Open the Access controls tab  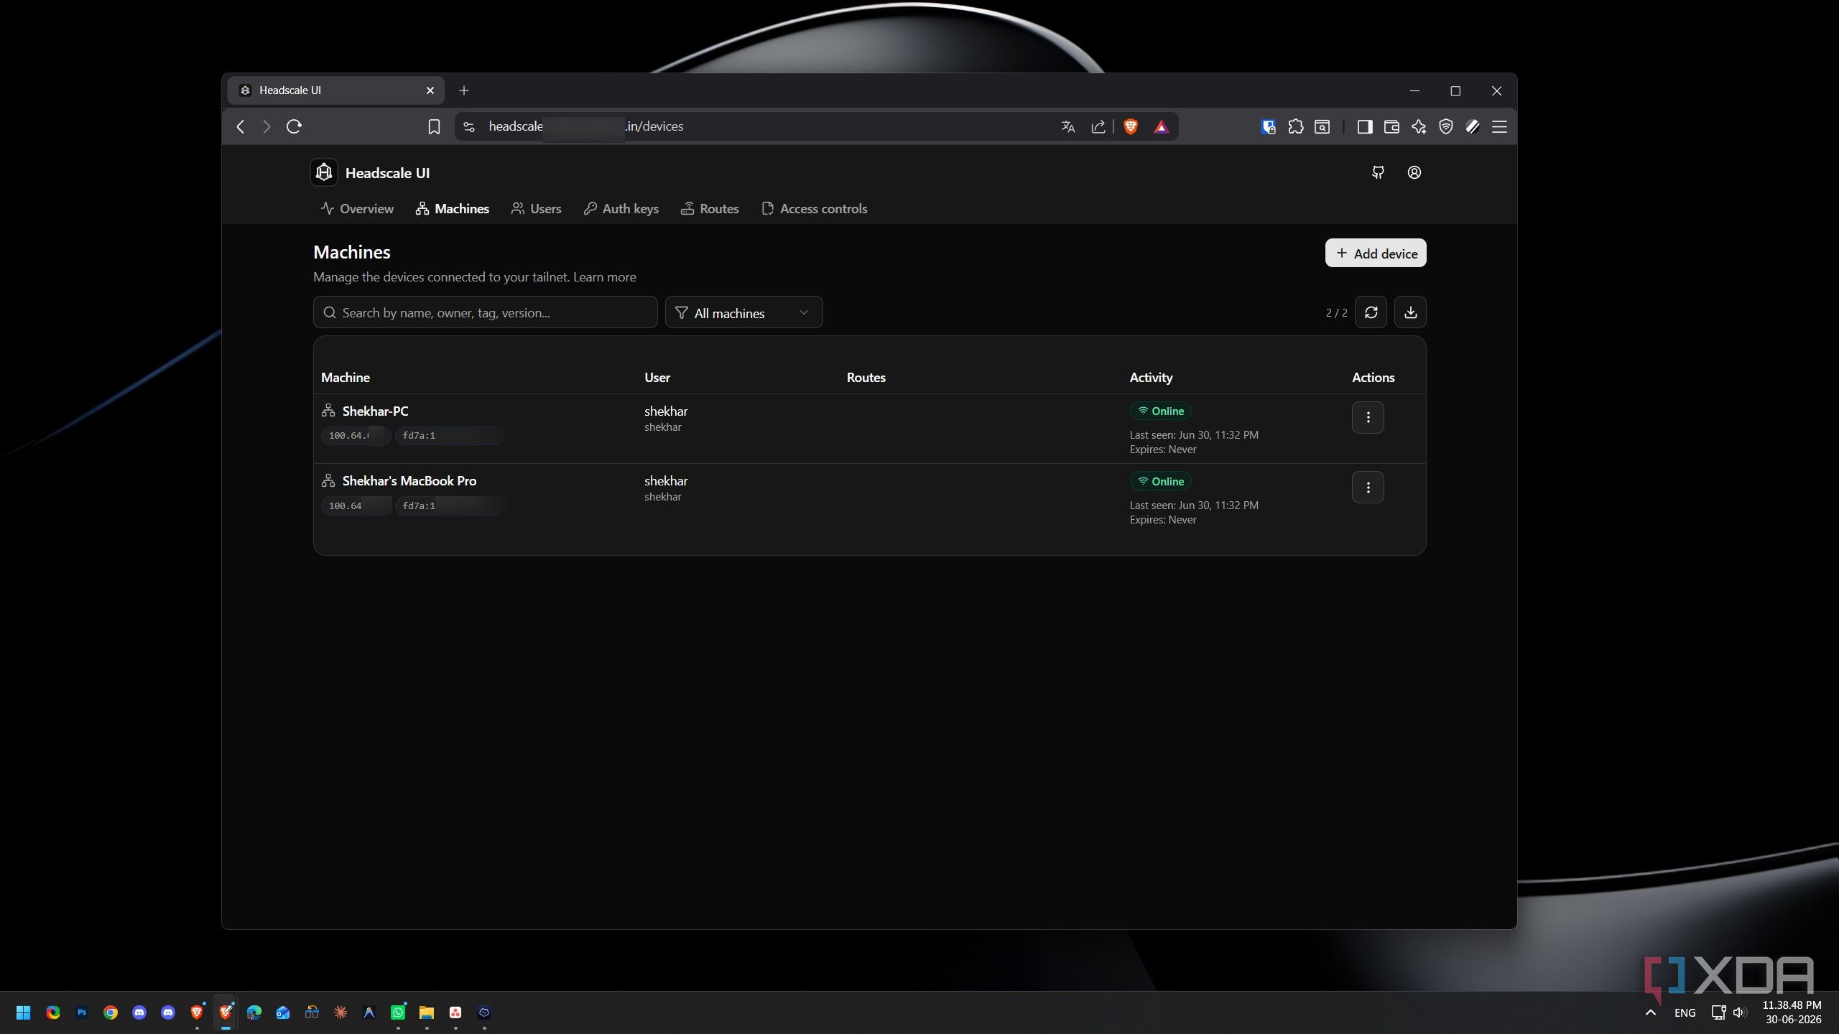click(x=814, y=209)
